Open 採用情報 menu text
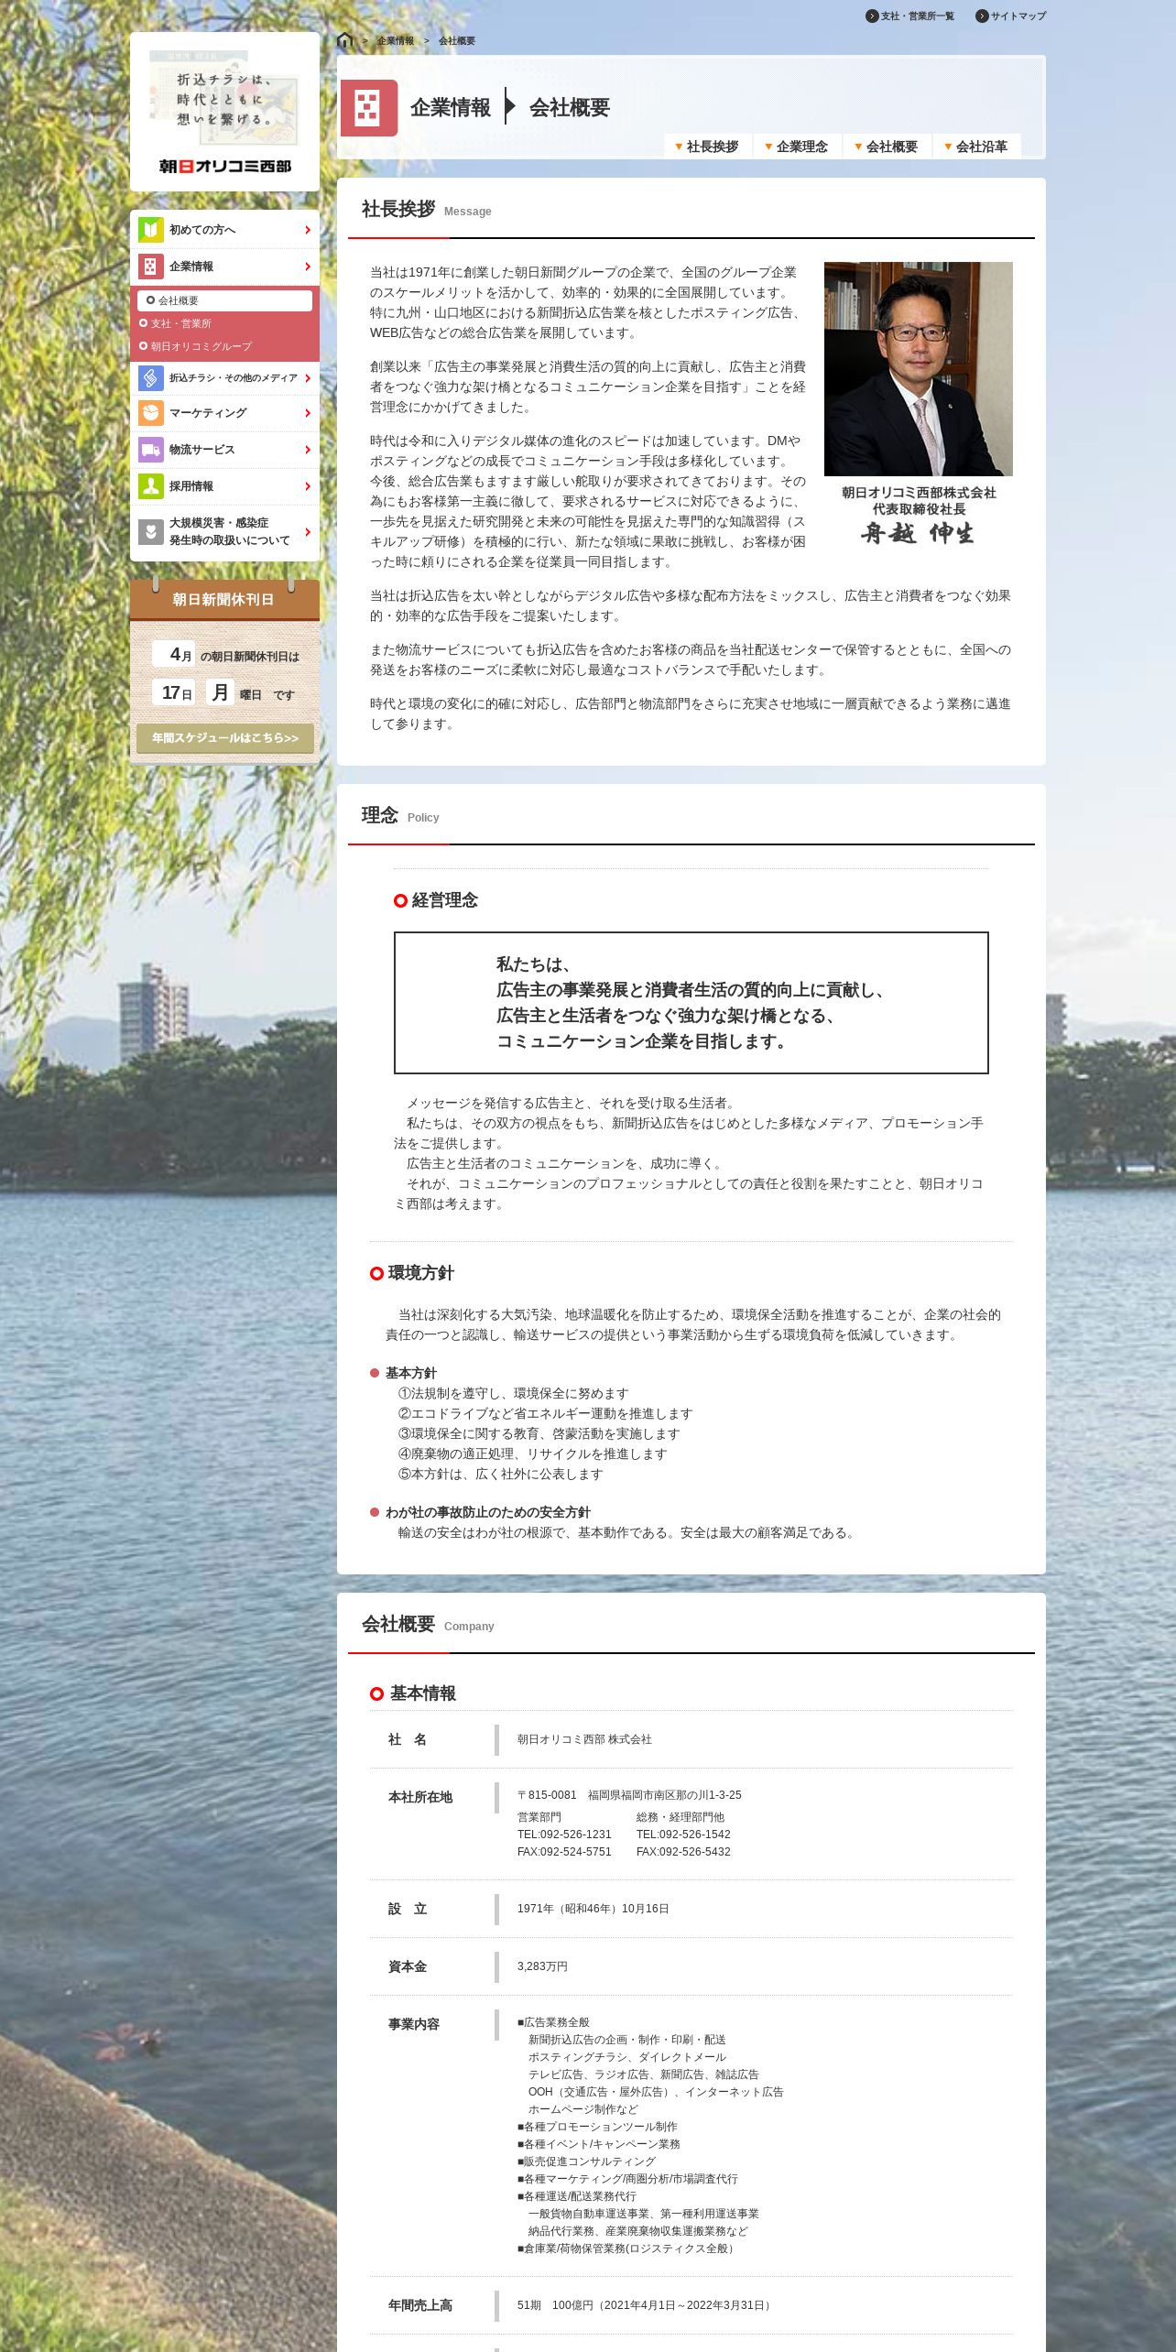1176x2352 pixels. 191,486
